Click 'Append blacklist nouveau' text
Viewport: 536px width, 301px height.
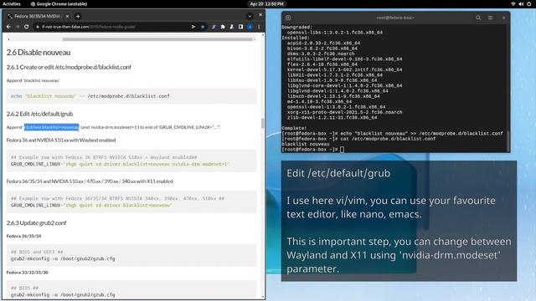tap(33, 80)
